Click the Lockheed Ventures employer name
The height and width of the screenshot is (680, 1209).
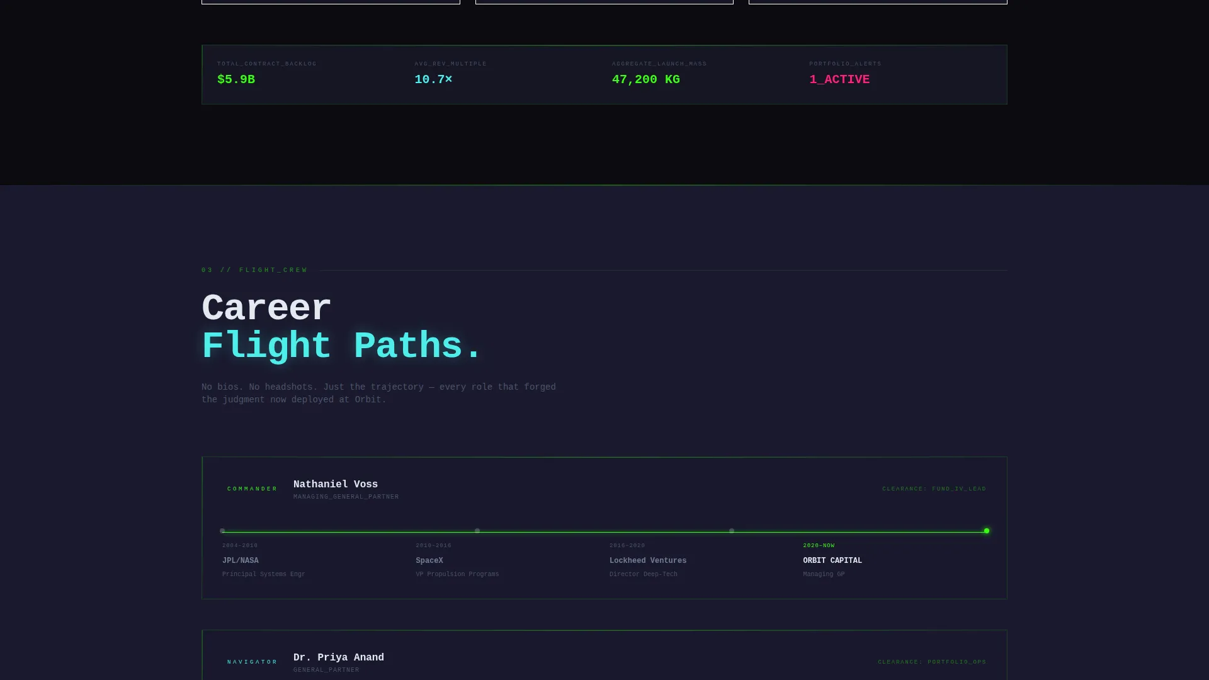pyautogui.click(x=648, y=560)
